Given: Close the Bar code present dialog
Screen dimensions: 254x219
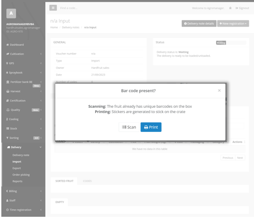Looking at the screenshot, I should [x=219, y=91].
